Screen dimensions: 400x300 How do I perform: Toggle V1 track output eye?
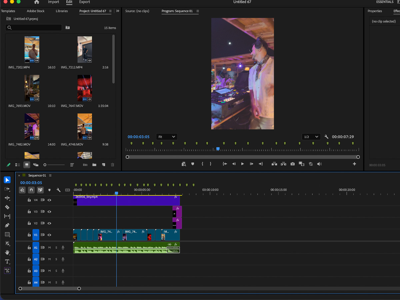point(49,235)
